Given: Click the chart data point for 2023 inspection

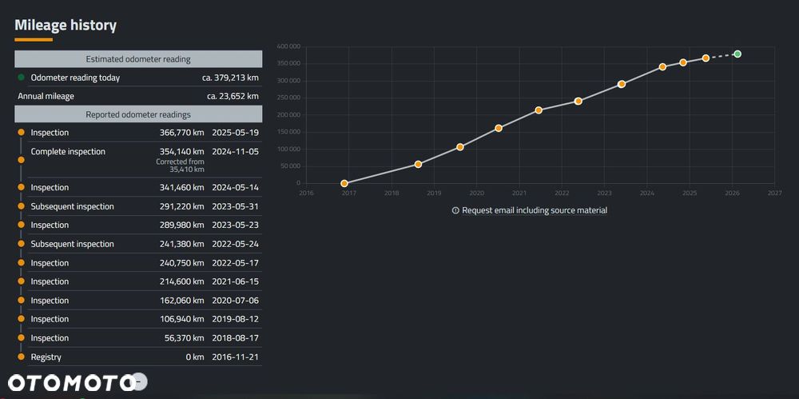Looking at the screenshot, I should coord(622,84).
